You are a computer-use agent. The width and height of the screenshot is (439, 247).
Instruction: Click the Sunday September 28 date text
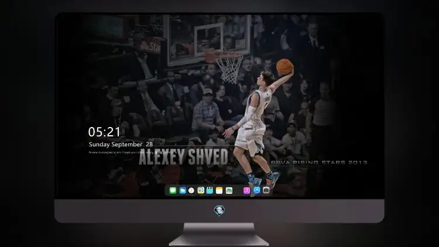[x=121, y=145]
